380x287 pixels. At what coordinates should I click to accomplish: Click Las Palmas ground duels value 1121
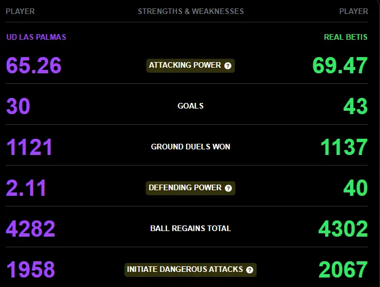(x=29, y=147)
